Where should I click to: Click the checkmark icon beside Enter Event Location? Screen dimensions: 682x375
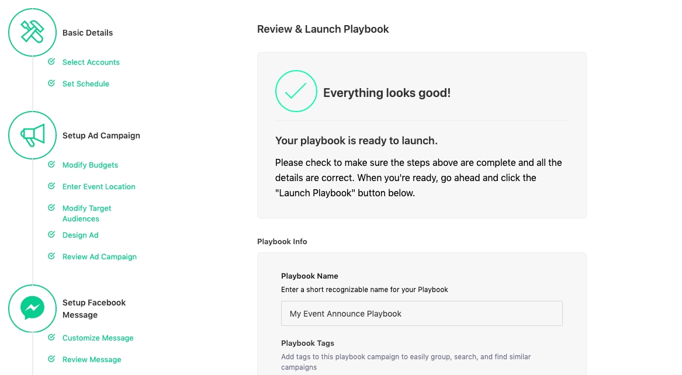tap(51, 186)
